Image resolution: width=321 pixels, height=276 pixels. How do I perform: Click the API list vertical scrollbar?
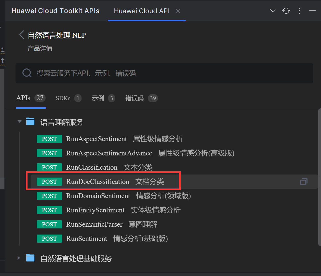(319, 177)
